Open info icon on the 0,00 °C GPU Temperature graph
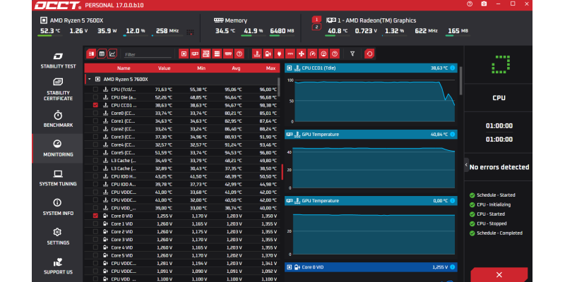The image size is (565, 282). (x=452, y=201)
